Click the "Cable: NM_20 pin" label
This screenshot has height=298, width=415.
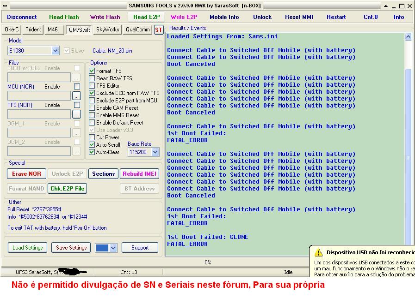[112, 51]
